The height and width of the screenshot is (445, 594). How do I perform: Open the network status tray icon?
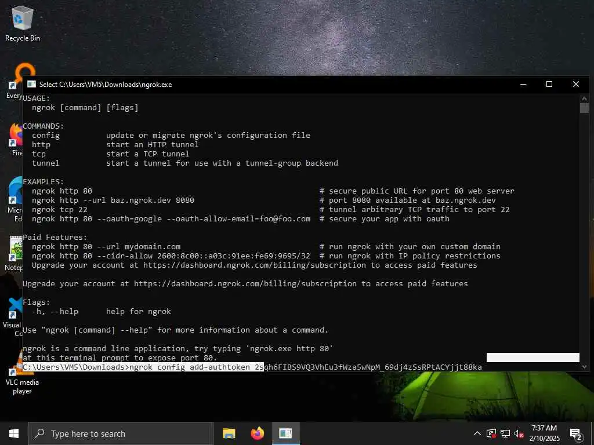click(x=505, y=433)
